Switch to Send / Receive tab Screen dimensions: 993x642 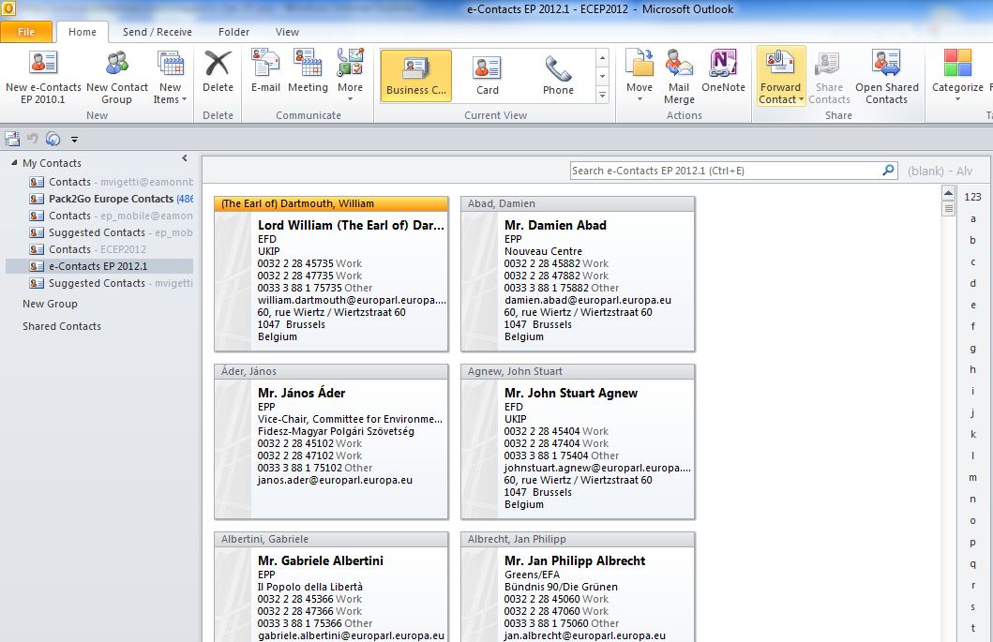pos(157,32)
